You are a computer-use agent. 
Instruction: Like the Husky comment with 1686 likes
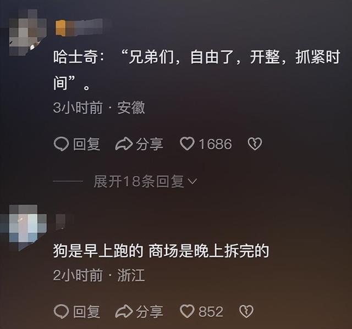point(187,144)
